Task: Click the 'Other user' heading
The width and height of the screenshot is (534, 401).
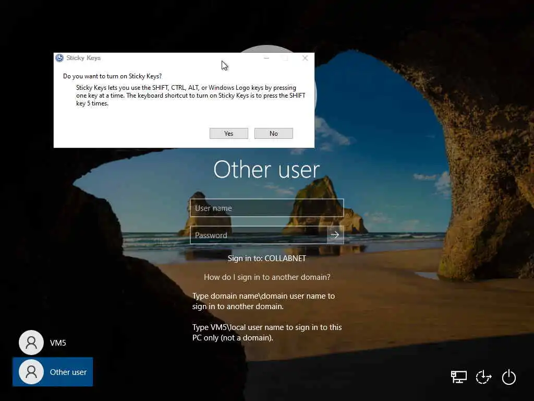Action: pos(266,170)
